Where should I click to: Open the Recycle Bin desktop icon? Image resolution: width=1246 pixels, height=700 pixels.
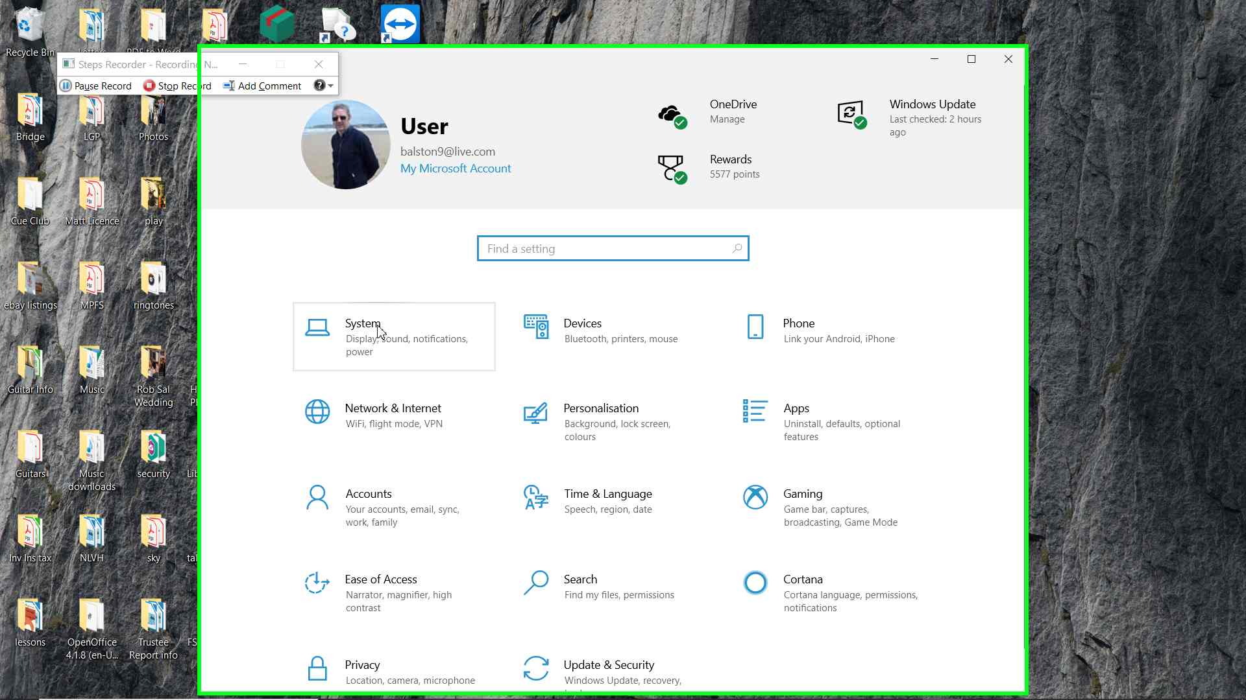[x=30, y=32]
